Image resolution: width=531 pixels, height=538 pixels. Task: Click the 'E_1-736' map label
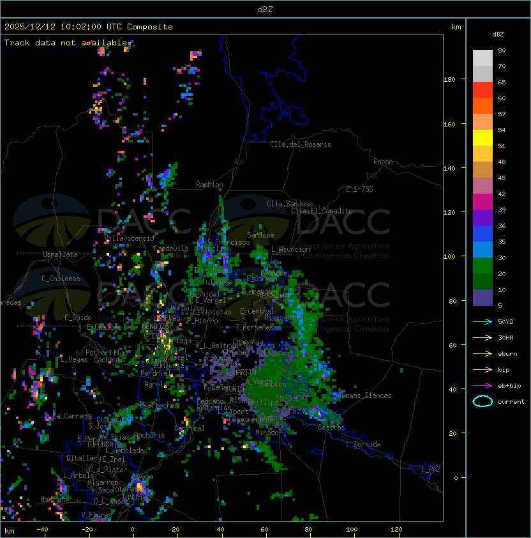(359, 189)
